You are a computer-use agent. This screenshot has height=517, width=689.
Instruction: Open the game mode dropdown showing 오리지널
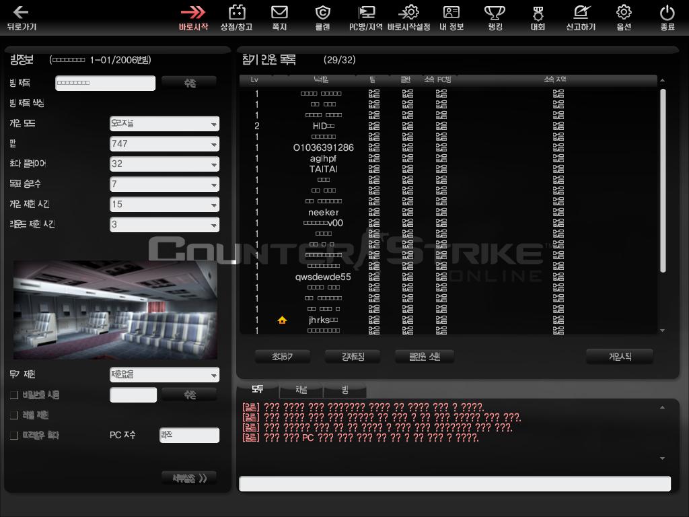(164, 124)
